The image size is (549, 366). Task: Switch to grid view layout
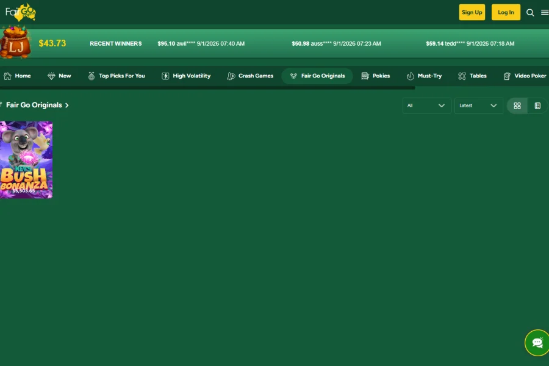517,106
